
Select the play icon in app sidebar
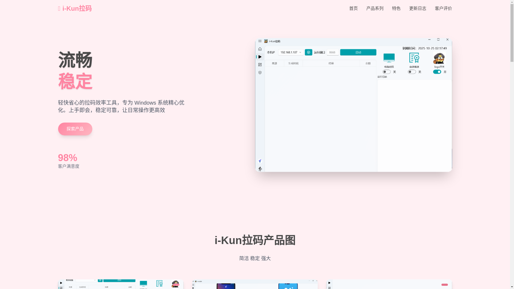point(260,57)
